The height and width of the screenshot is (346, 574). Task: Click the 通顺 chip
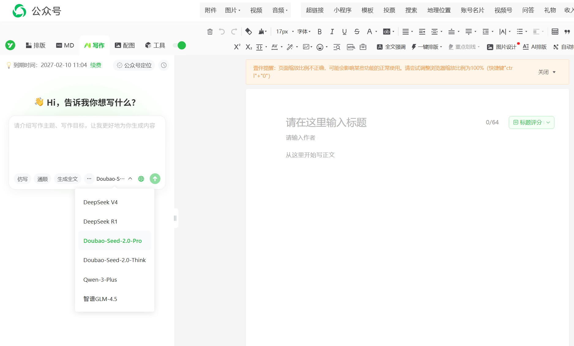(x=43, y=179)
